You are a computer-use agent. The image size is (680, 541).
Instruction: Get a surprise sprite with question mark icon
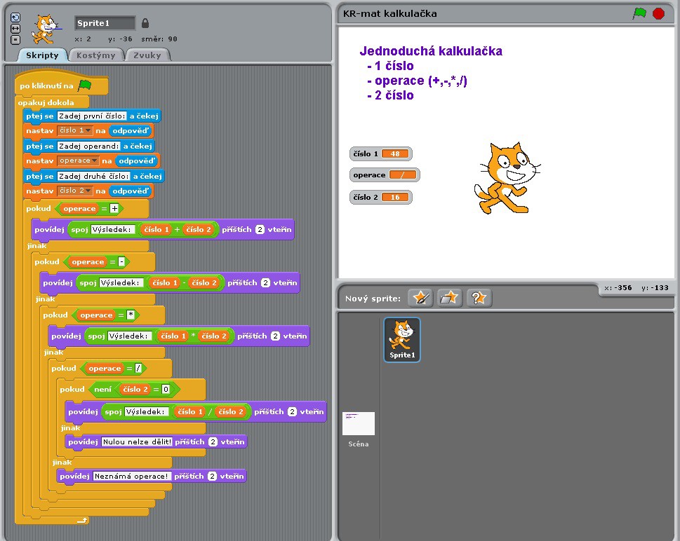click(478, 298)
